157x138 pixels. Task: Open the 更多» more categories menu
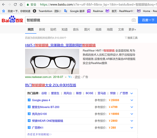click(132, 30)
